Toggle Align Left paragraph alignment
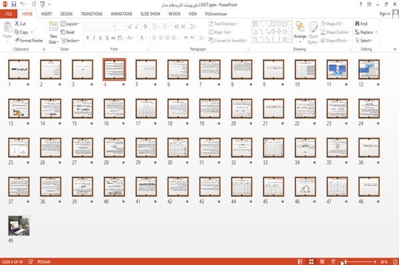The width and height of the screenshot is (399, 265). 154,38
